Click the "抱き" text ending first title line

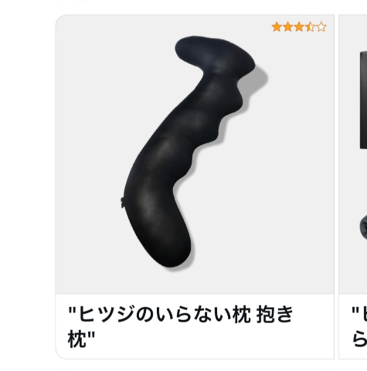tap(275, 314)
